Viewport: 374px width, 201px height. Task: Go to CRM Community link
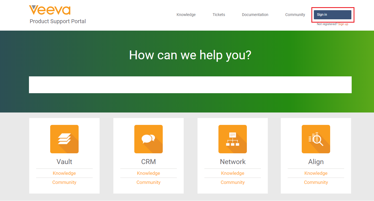[148, 182]
